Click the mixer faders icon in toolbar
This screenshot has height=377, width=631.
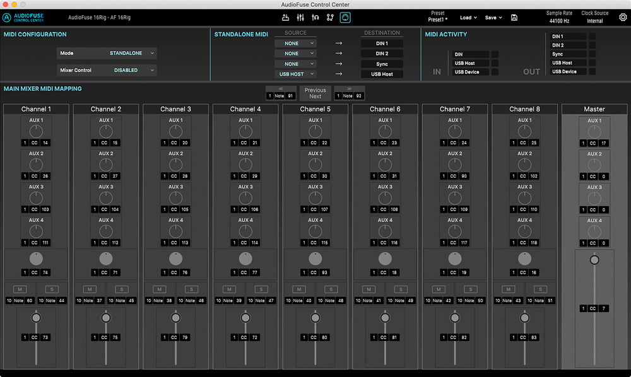click(300, 17)
